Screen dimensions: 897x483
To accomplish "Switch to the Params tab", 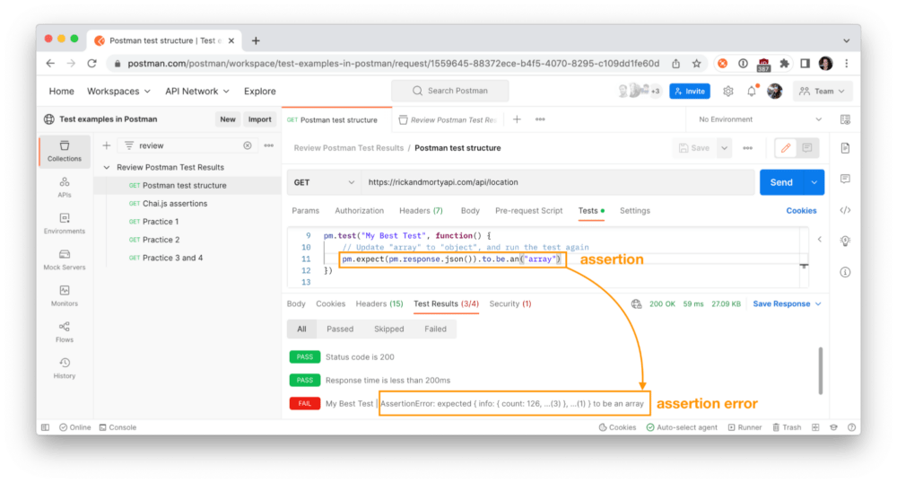I will [306, 211].
